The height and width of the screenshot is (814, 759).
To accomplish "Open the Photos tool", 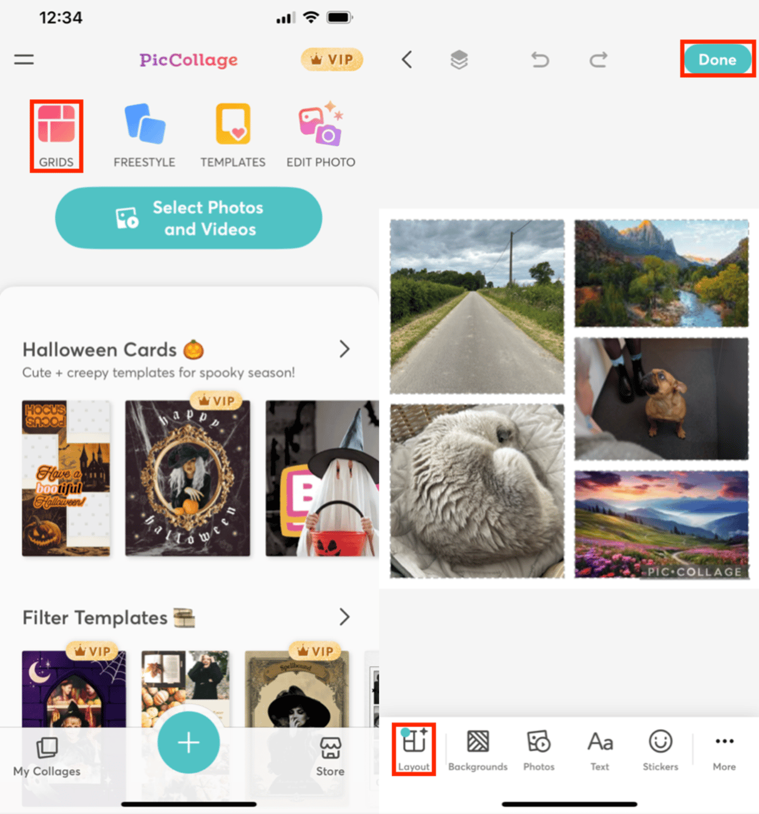I will pos(539,750).
